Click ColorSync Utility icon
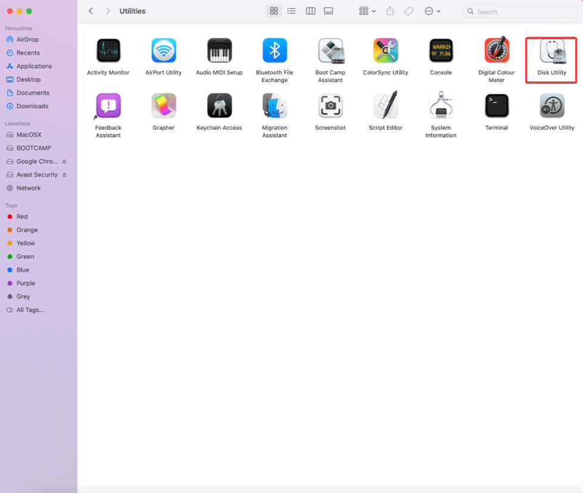Viewport: 583px width, 493px height. tap(385, 51)
